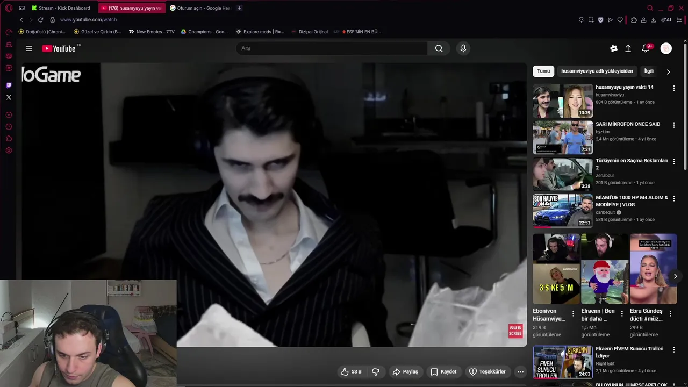Click the address bar www.youtube.com/watch

tap(88, 20)
